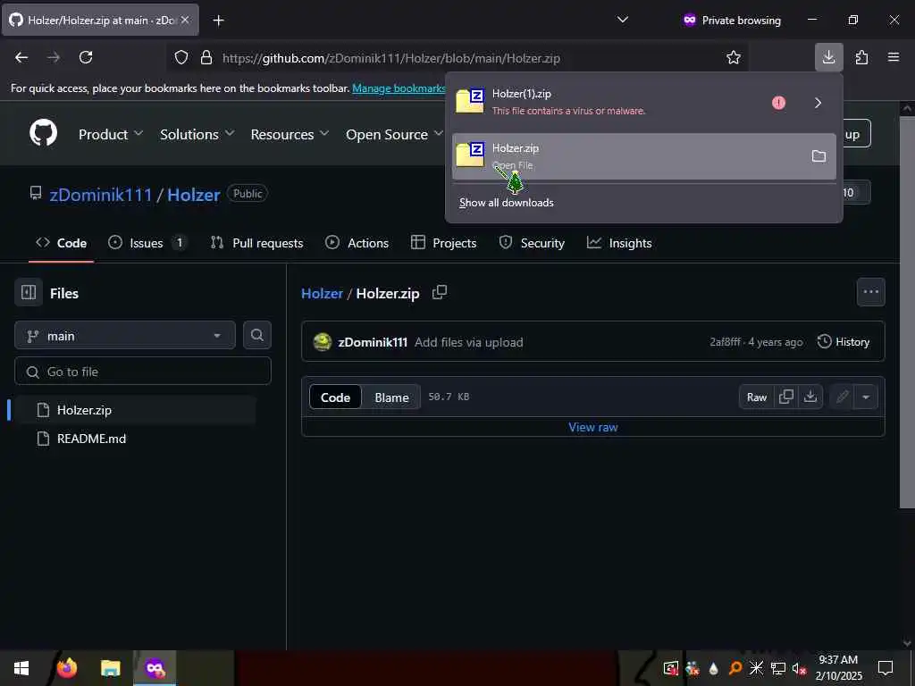This screenshot has width=915, height=686.
Task: Click Holzer folder breadcrumb in file path
Action: tap(322, 293)
